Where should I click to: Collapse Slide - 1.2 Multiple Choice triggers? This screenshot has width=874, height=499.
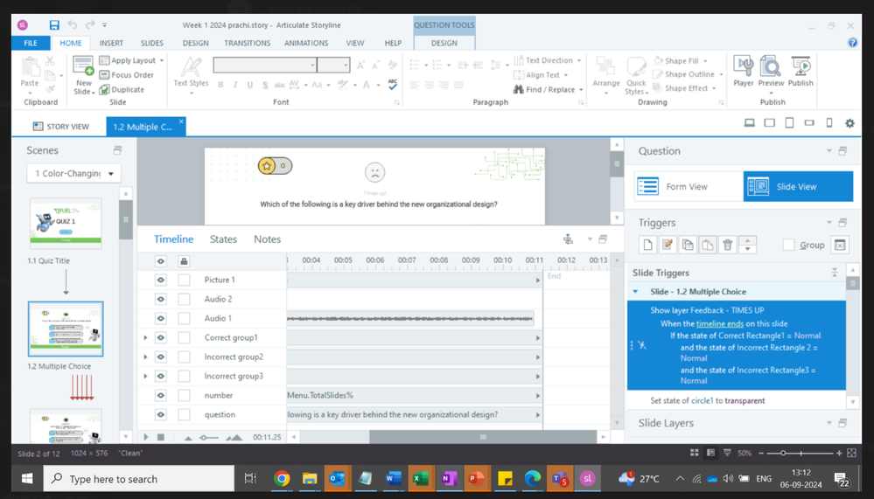[x=635, y=291]
